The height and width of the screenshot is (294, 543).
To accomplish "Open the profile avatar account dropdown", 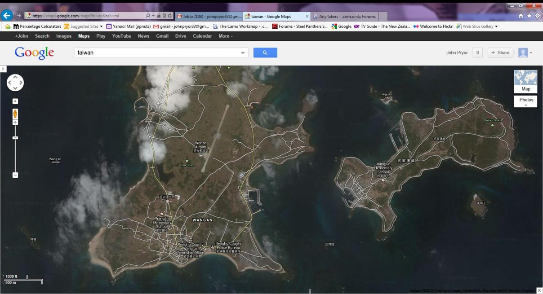I will (525, 53).
